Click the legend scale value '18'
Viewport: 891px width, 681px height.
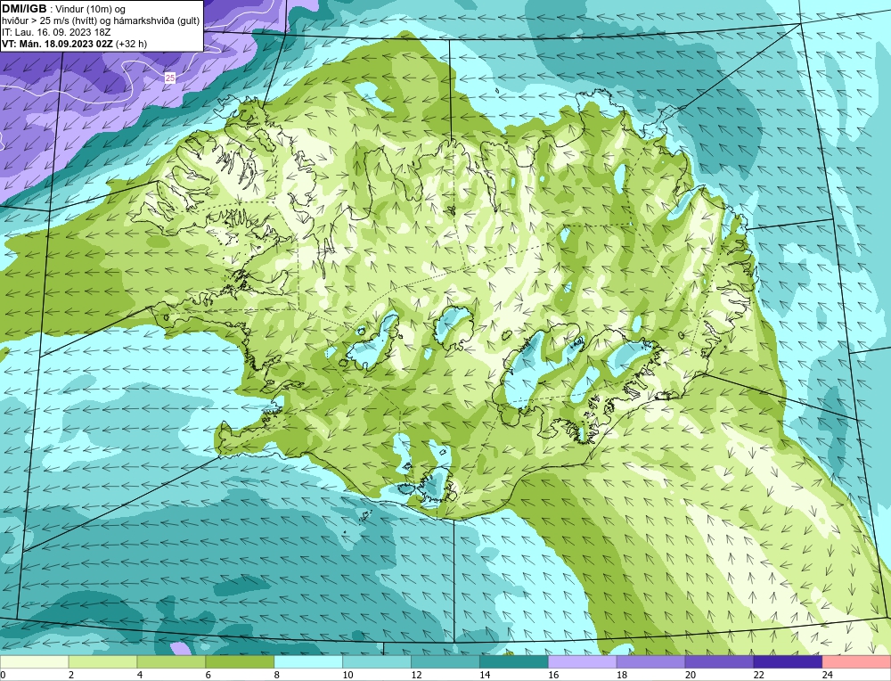click(622, 675)
